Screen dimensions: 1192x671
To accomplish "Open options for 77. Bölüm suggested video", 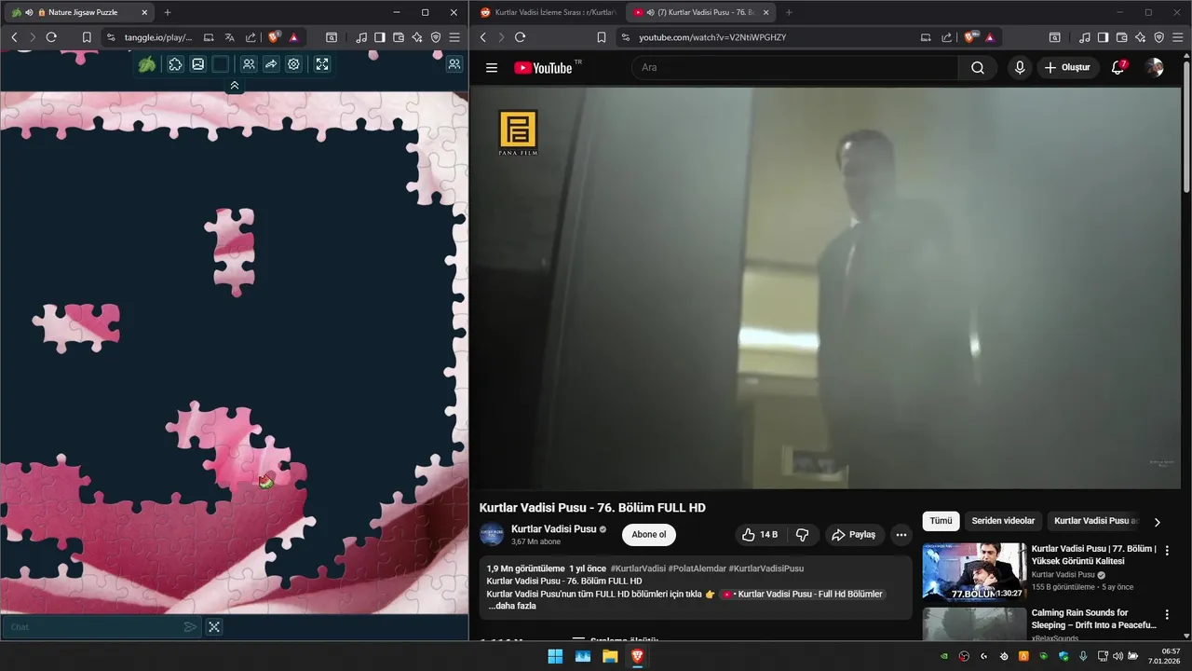I will (x=1167, y=551).
